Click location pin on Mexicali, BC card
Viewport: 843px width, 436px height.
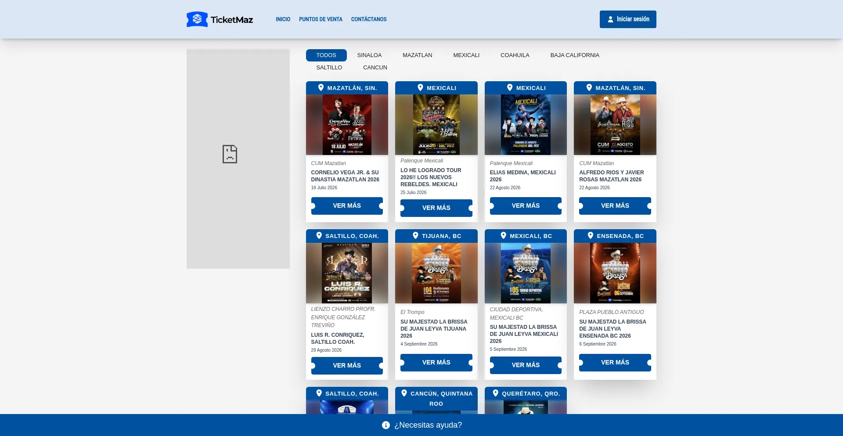[504, 235]
